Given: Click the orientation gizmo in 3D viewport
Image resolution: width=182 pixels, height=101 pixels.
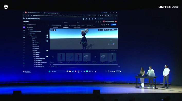Looking at the screenshot, I should coord(111,44).
